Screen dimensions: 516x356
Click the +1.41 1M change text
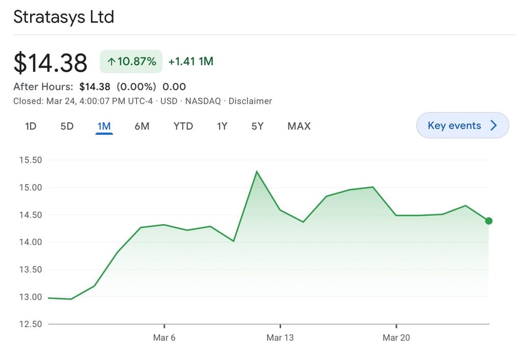tap(191, 62)
